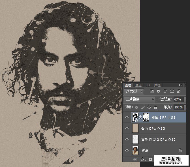Filter layers by type (T) icon

tap(165, 91)
